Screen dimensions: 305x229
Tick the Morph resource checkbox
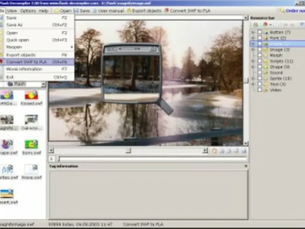pyautogui.click(x=260, y=55)
